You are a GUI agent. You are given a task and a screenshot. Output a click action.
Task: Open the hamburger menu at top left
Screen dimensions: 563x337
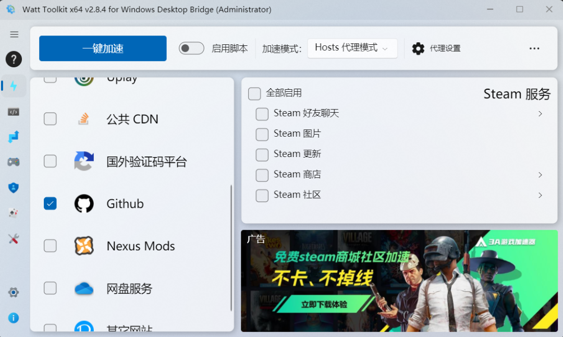(14, 34)
